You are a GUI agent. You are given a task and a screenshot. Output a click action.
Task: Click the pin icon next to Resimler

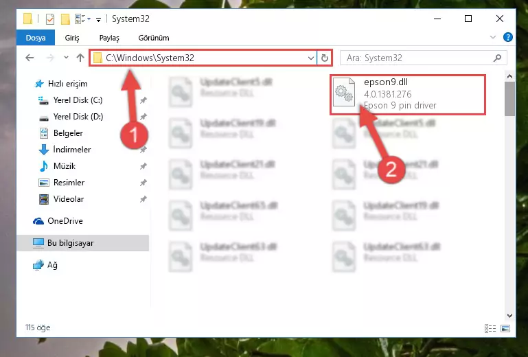143,183
